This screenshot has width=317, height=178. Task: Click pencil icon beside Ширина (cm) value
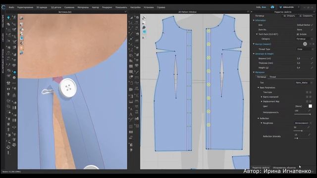[x=312, y=58]
